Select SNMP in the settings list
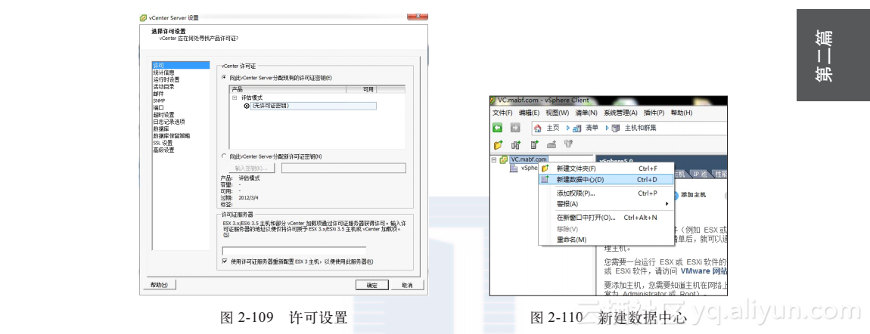 pyautogui.click(x=180, y=101)
